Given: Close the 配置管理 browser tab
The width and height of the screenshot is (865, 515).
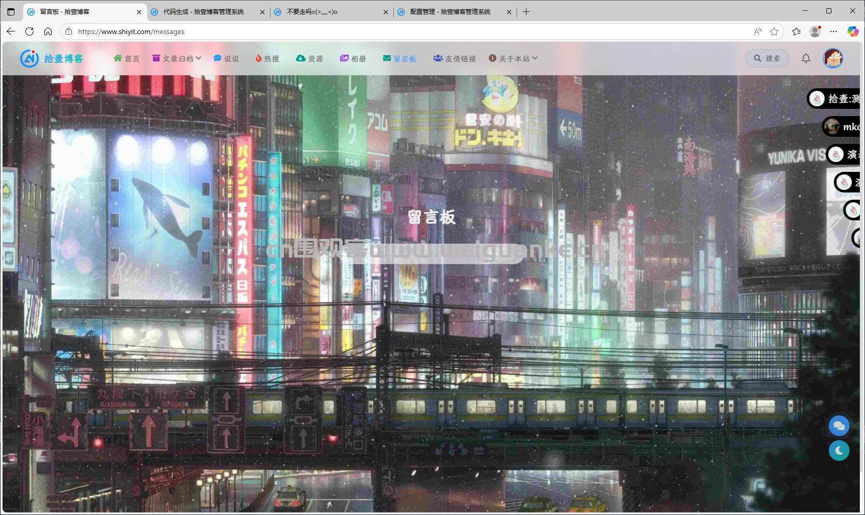Looking at the screenshot, I should [x=509, y=12].
